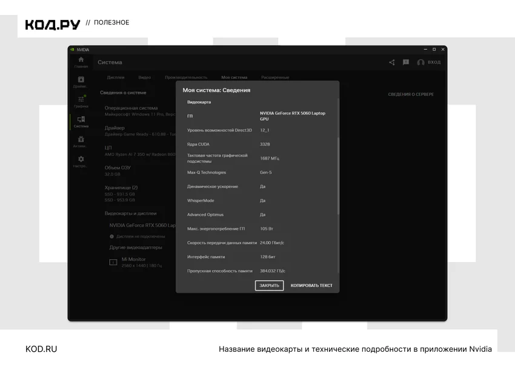Maximize the NVIDIA window
Screen dimensions: 515x367
coord(434,49)
